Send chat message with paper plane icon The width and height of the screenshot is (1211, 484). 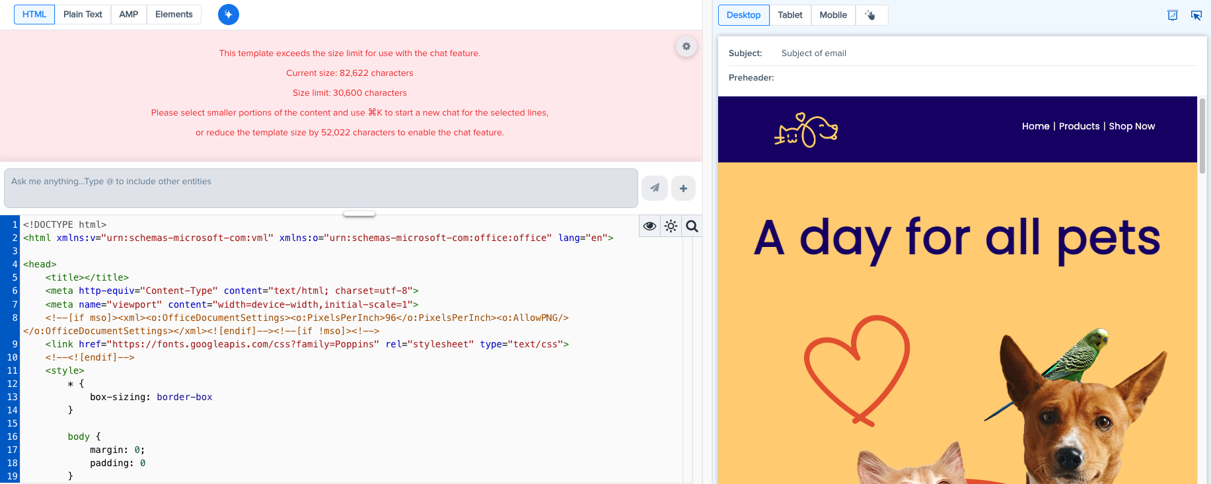[655, 188]
